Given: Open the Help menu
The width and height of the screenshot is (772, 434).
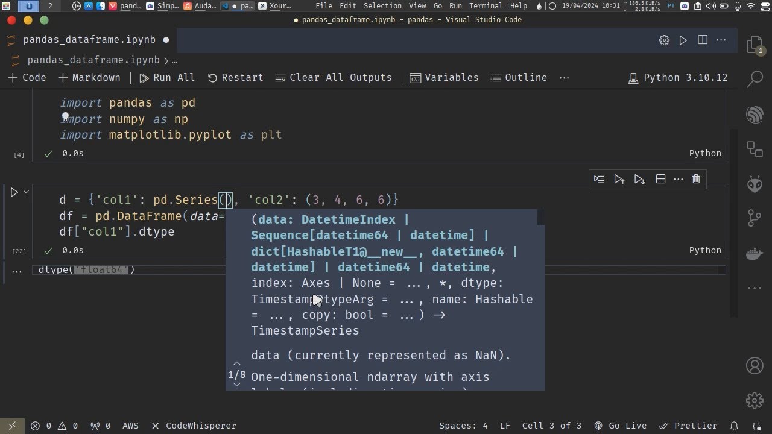Looking at the screenshot, I should click(x=519, y=6).
